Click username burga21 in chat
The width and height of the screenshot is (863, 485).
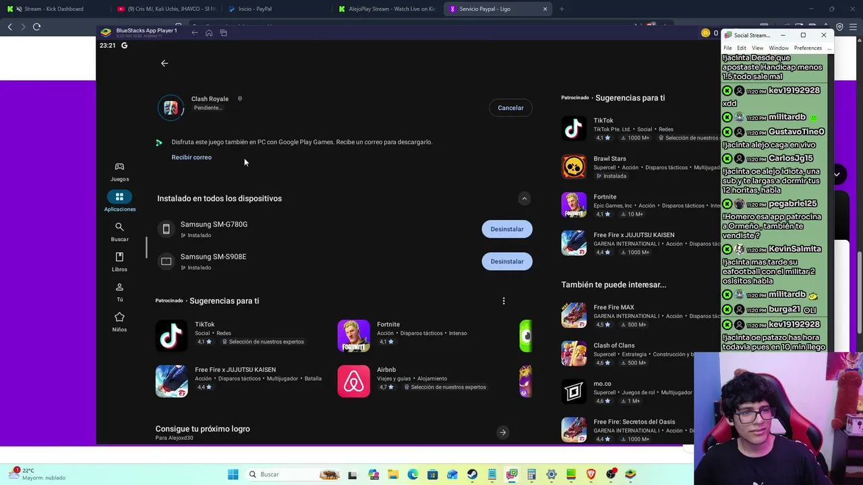pyautogui.click(x=784, y=309)
